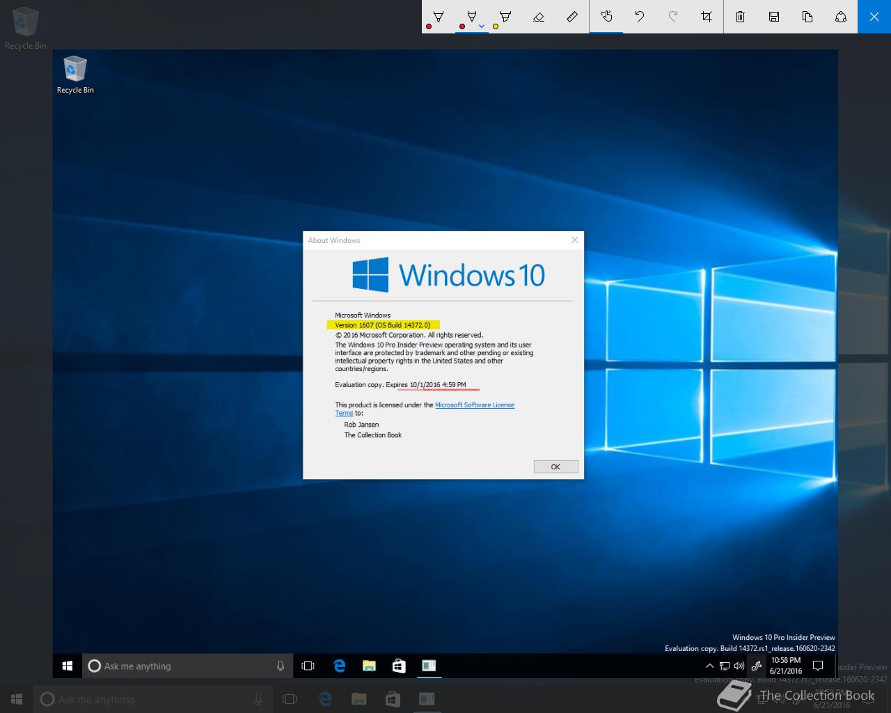Click the dimmed Store taskbar icon
The height and width of the screenshot is (713, 891).
click(393, 699)
